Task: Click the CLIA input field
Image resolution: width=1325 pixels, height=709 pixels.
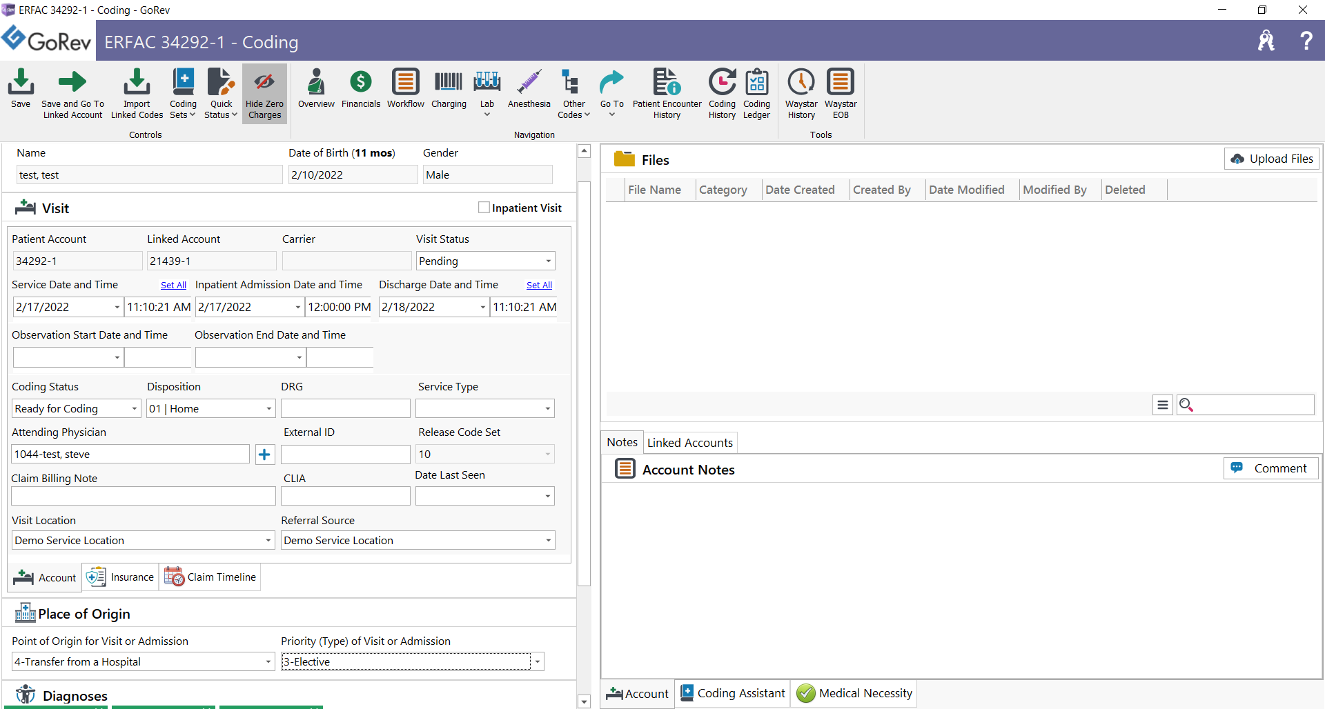Action: tap(345, 496)
